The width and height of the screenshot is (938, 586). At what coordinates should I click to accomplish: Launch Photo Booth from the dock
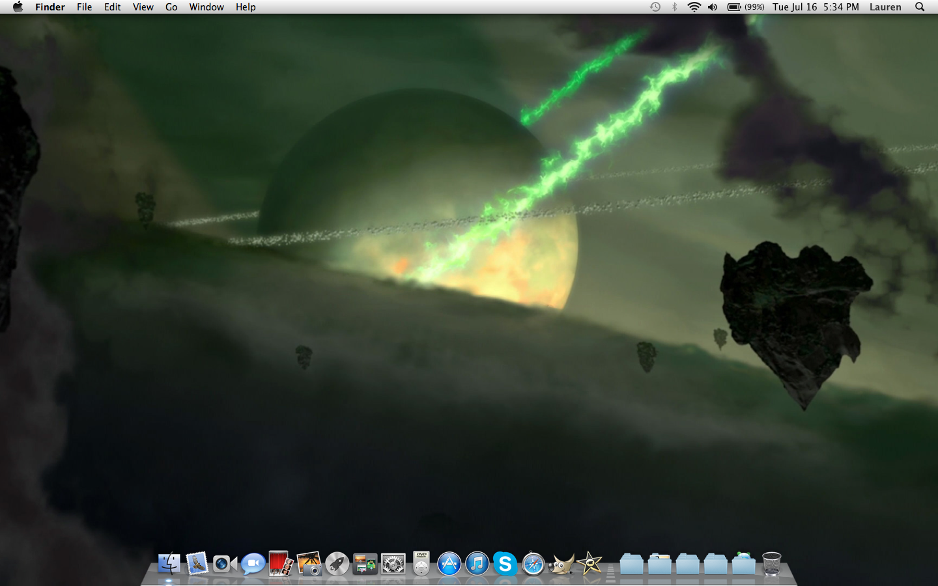tap(281, 563)
